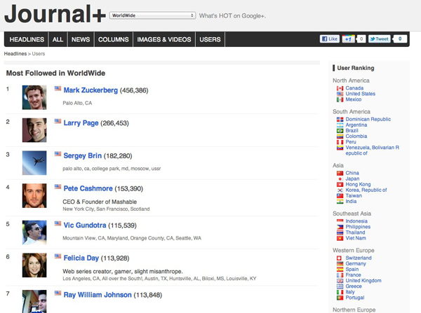
Task: Go to IMAGES & VIDEOS tab
Action: pos(163,40)
